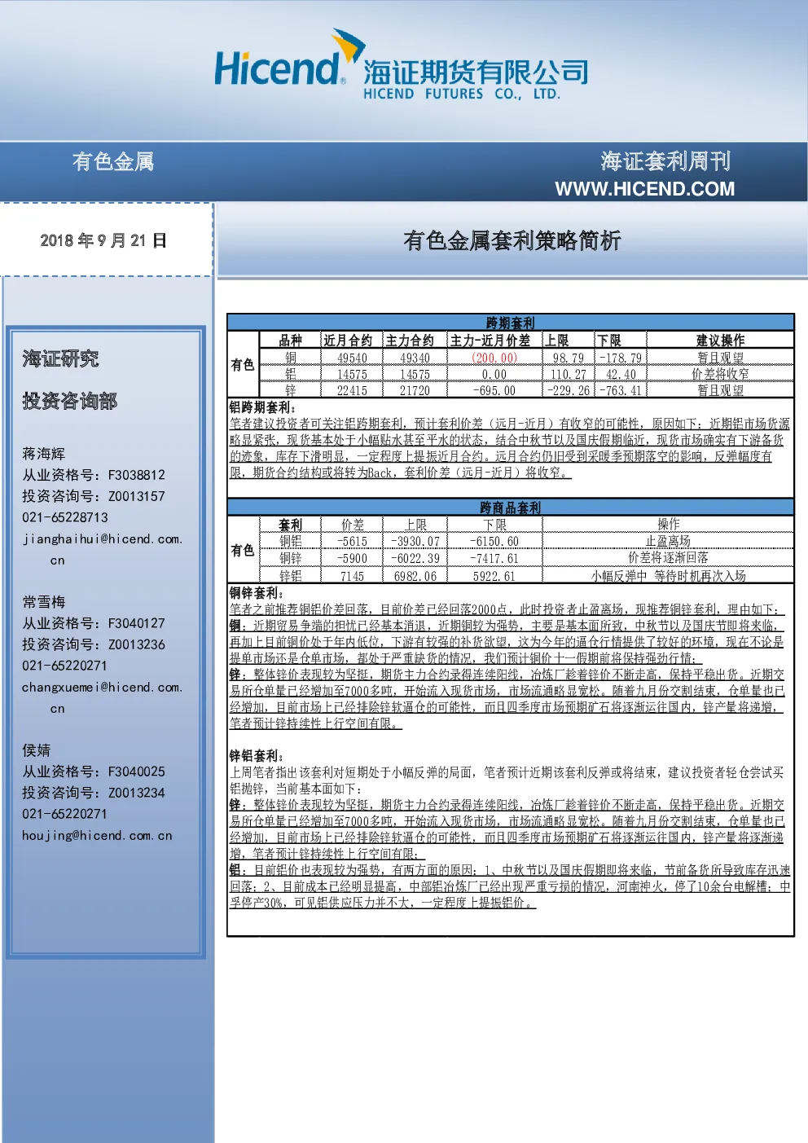Click the 铜锌 upper limit -6022.39
Image resolution: width=808 pixels, height=1143 pixels.
coord(415,558)
